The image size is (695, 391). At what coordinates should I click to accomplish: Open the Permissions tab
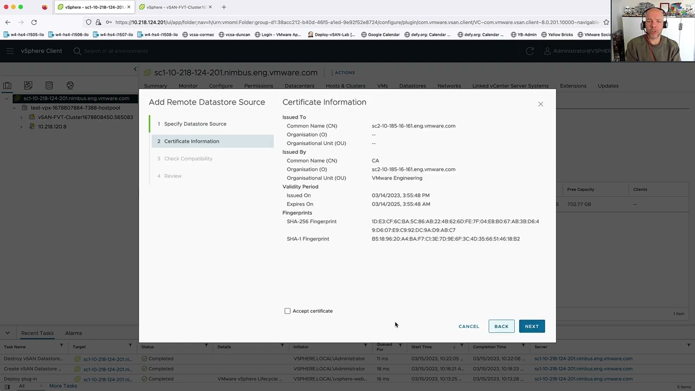258,86
